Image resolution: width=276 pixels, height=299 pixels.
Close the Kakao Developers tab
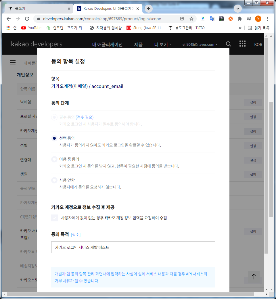pyautogui.click(x=137, y=9)
